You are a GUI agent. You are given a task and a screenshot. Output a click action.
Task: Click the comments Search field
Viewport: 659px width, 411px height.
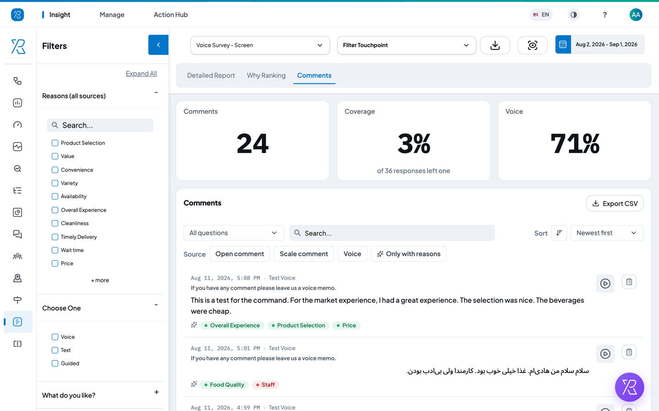tap(392, 233)
